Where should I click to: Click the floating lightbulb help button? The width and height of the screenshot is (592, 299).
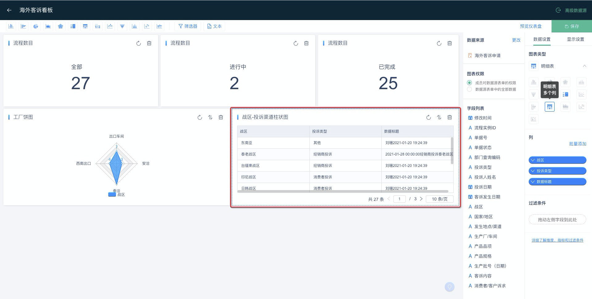pos(450,287)
